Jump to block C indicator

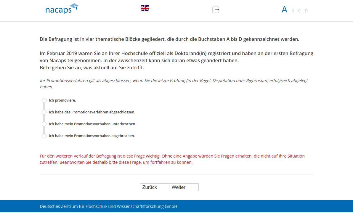pos(299,11)
